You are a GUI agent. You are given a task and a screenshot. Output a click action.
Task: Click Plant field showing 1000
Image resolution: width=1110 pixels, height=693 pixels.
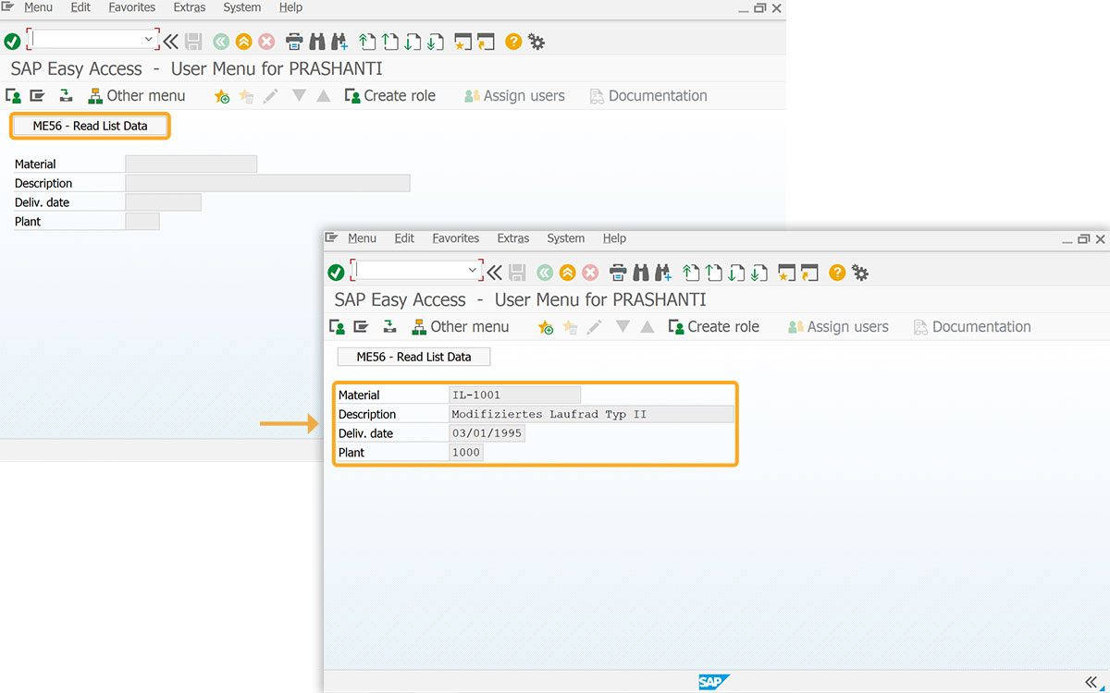tap(466, 453)
